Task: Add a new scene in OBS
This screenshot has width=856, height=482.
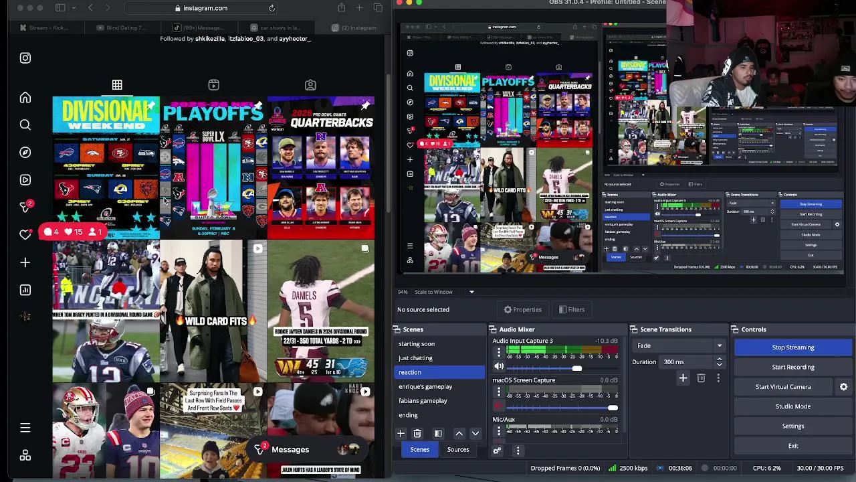Action: coord(401,434)
